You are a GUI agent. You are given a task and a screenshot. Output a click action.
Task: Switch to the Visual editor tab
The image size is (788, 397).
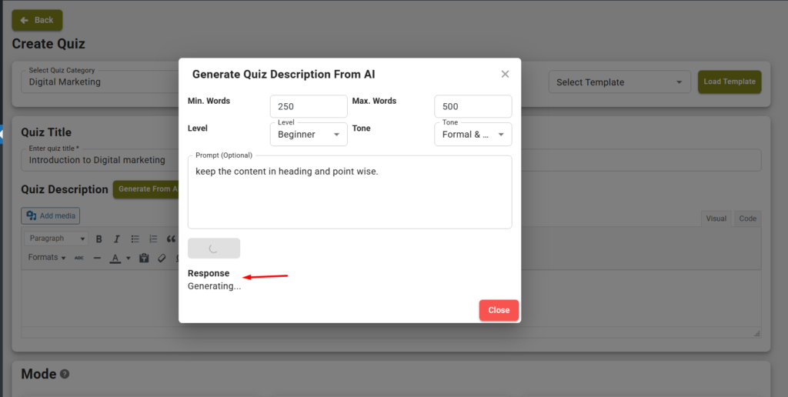[716, 218]
